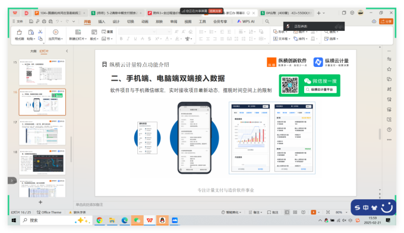Click the End Sharing button
This screenshot has height=233, width=404.
(215, 11)
